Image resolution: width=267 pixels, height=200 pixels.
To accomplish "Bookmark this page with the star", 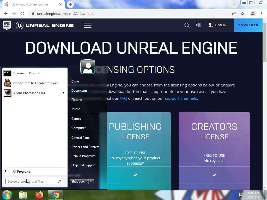I will point(242,14).
